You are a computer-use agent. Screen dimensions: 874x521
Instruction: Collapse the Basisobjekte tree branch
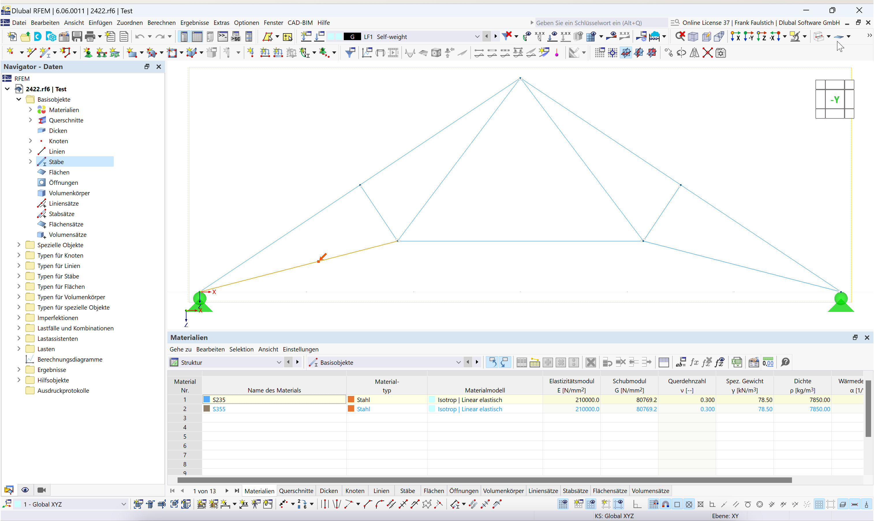coord(18,99)
